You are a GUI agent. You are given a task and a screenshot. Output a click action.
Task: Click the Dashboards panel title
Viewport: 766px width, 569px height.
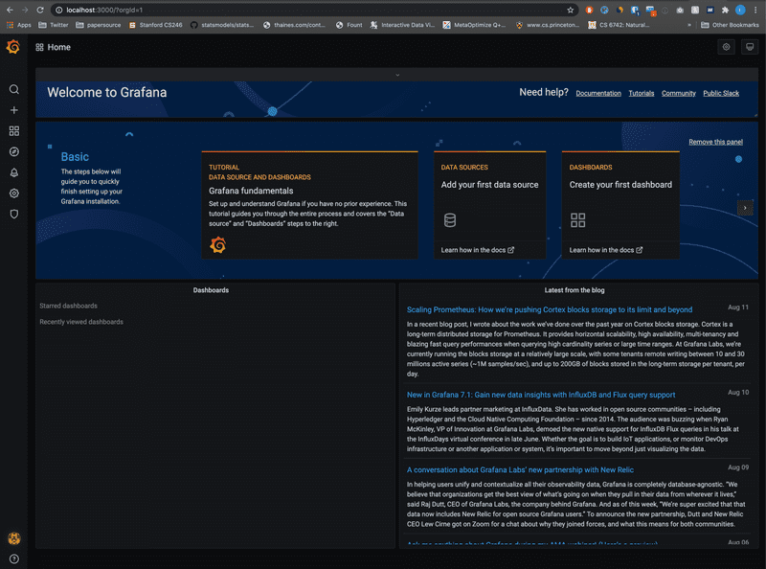tap(211, 290)
